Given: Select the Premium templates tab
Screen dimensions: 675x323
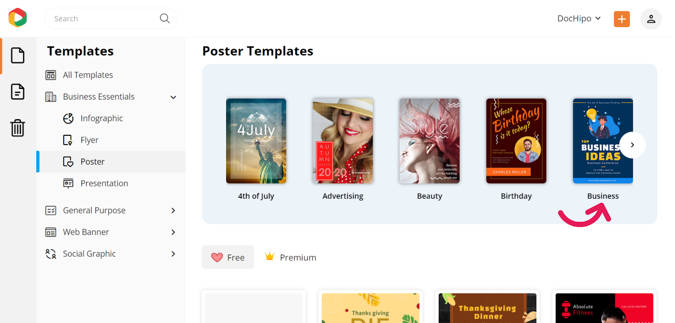Looking at the screenshot, I should 290,257.
